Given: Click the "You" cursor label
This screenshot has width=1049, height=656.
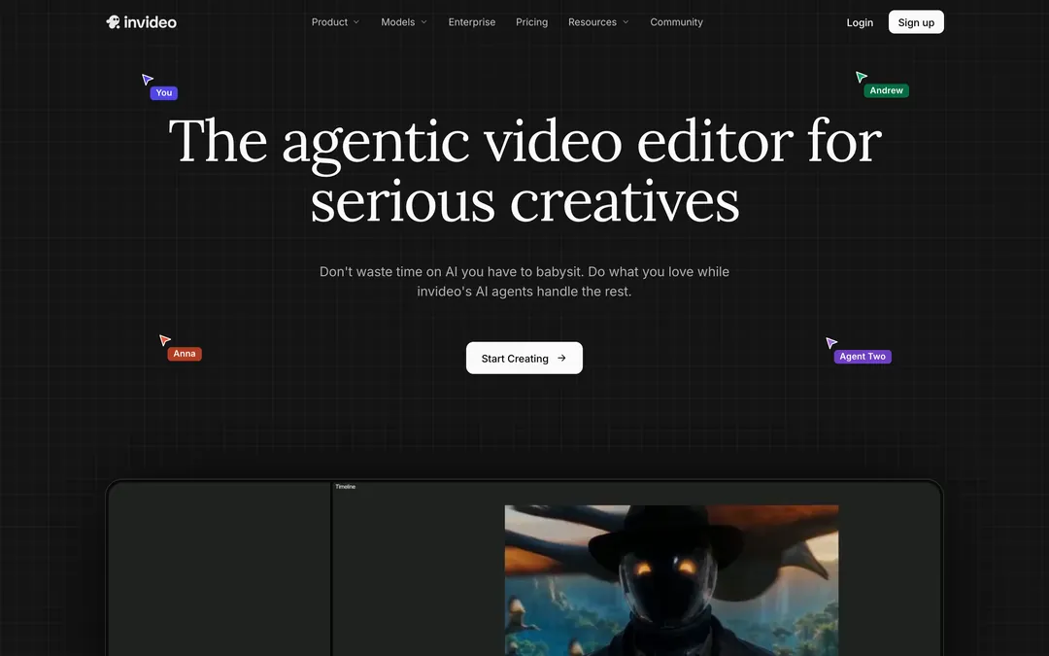Looking at the screenshot, I should click(164, 93).
